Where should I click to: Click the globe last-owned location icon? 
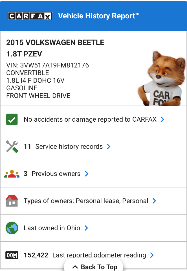pos(12,228)
